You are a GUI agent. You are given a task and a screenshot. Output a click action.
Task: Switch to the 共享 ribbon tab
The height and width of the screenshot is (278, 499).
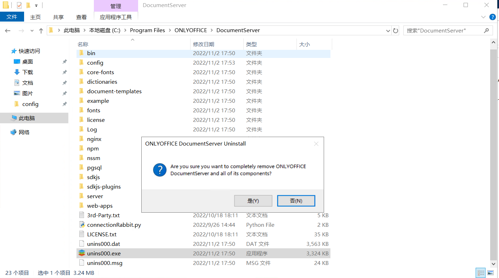pyautogui.click(x=58, y=17)
